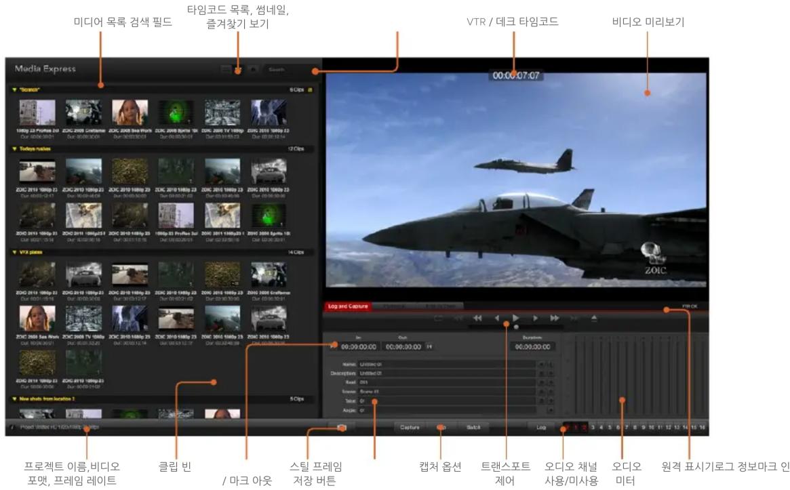Image resolution: width=790 pixels, height=490 pixels.
Task: Click the Duration timecode field
Action: 532,346
